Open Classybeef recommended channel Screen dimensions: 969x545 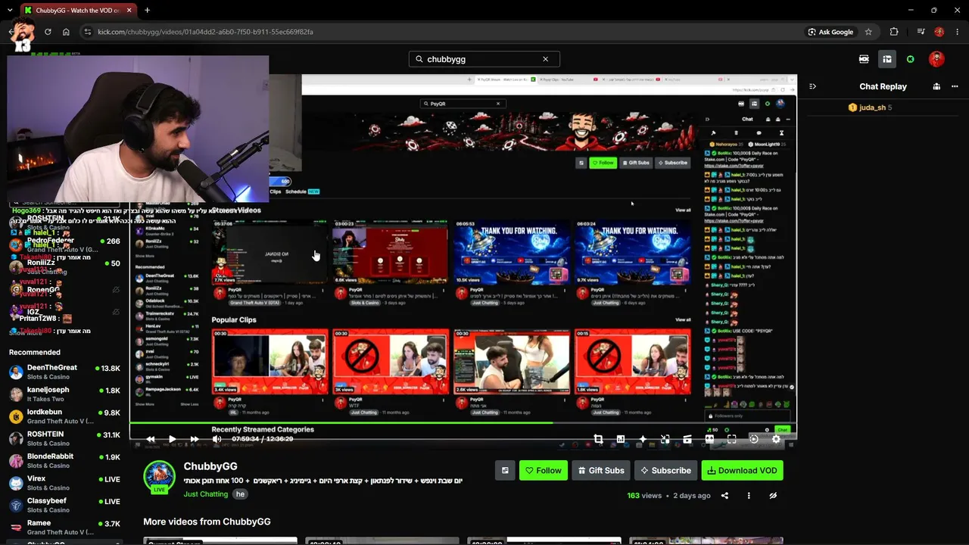[64, 505]
